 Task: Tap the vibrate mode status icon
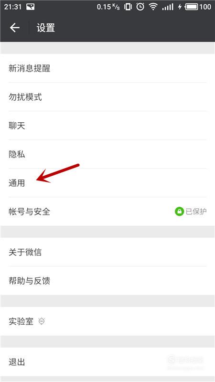[x=128, y=7]
